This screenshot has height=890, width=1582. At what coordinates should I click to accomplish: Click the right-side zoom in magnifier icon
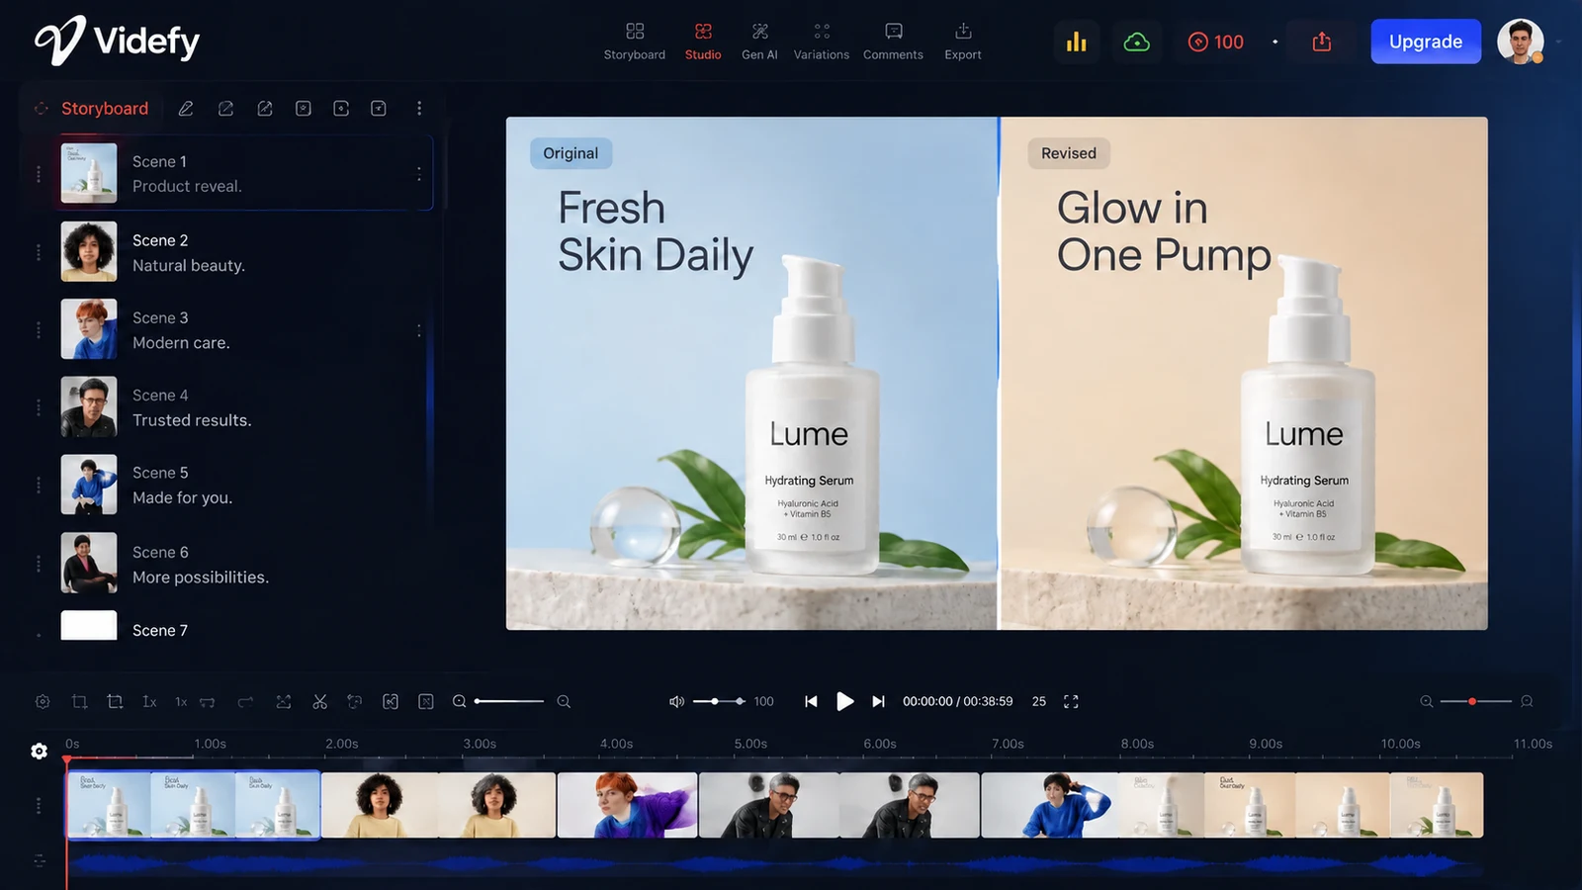point(1527,701)
